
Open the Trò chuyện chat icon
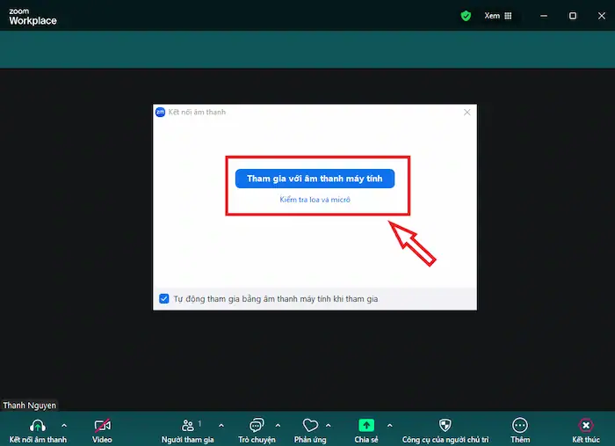pyautogui.click(x=257, y=425)
